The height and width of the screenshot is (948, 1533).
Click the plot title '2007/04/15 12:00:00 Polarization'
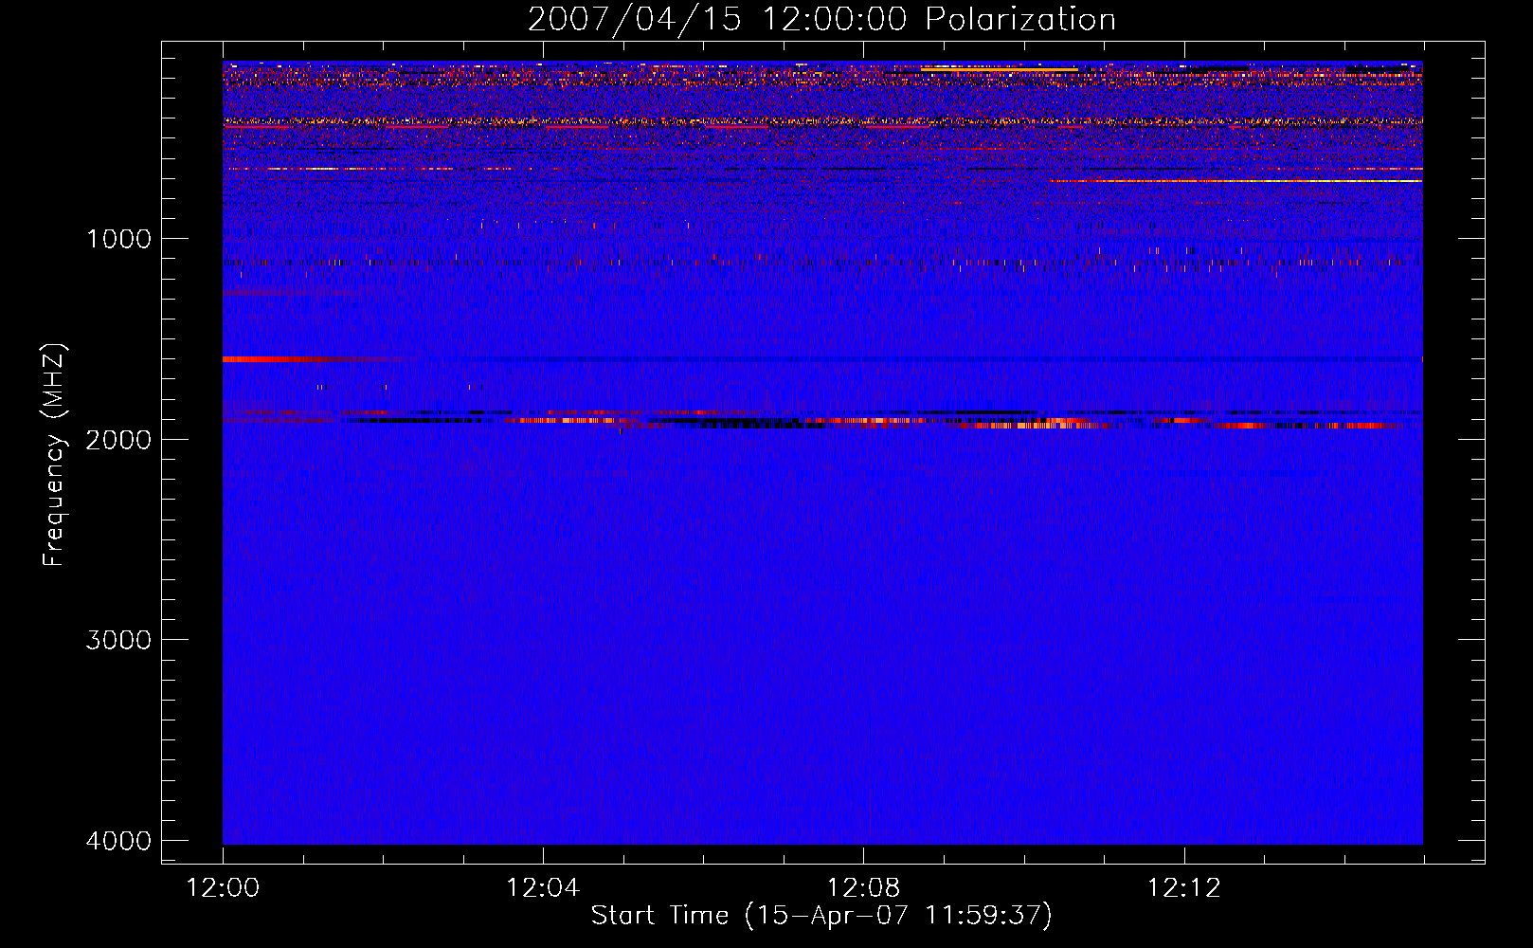[x=821, y=20]
